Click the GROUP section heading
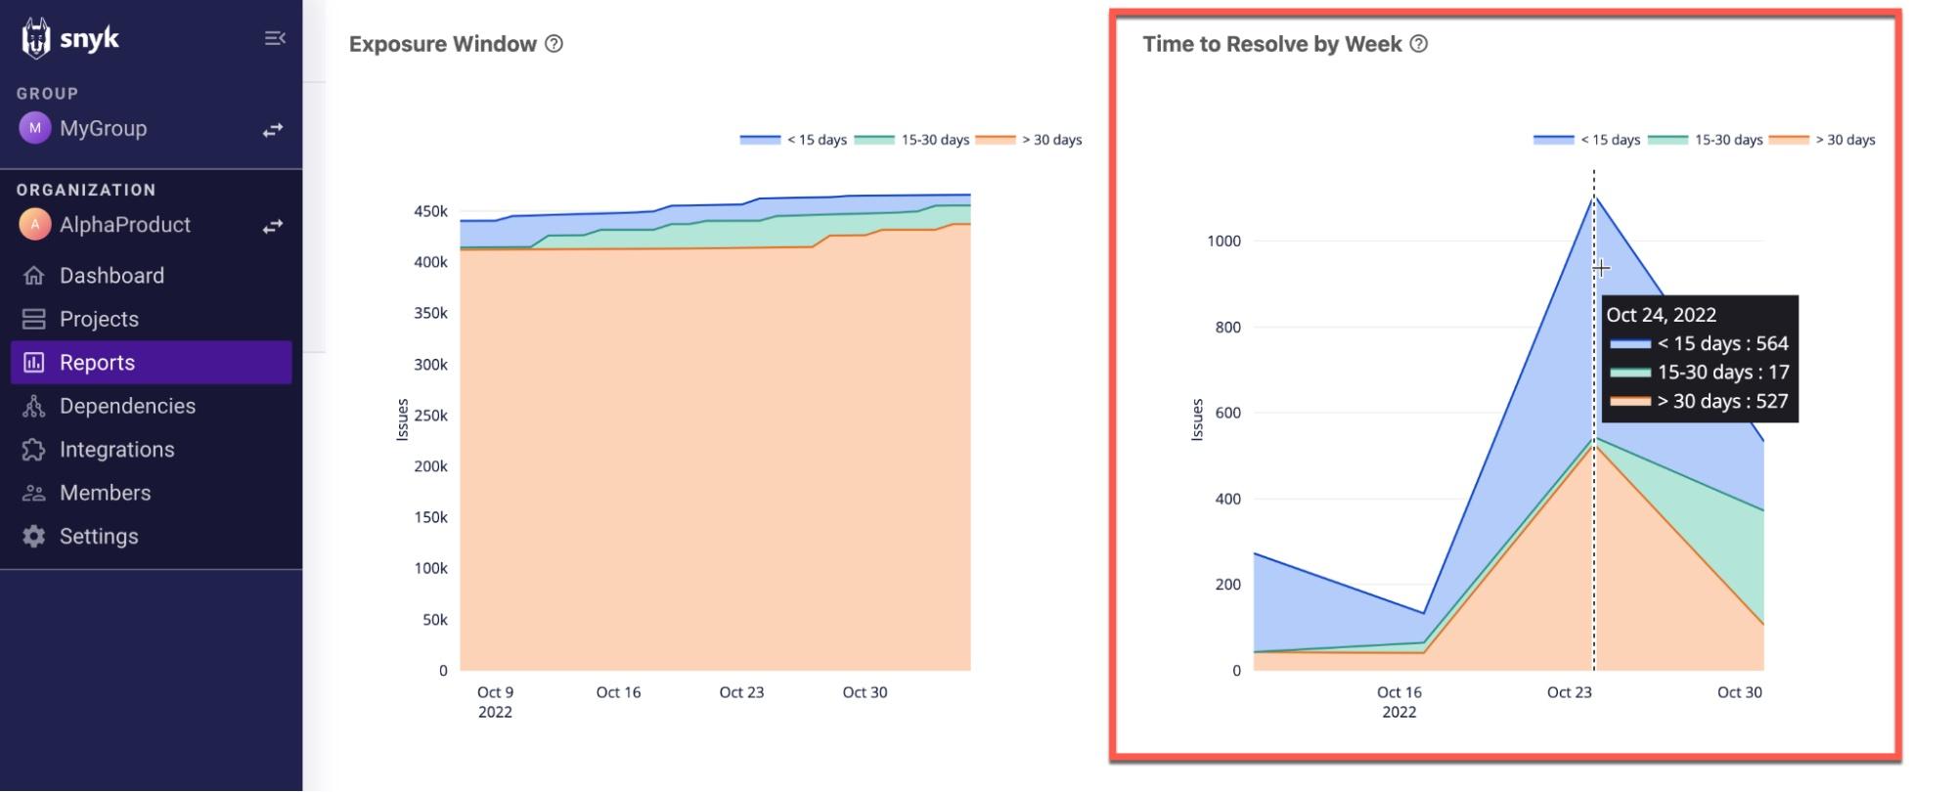 47,94
